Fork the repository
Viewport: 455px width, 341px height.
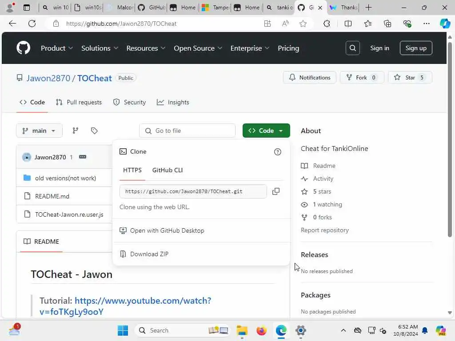362,78
